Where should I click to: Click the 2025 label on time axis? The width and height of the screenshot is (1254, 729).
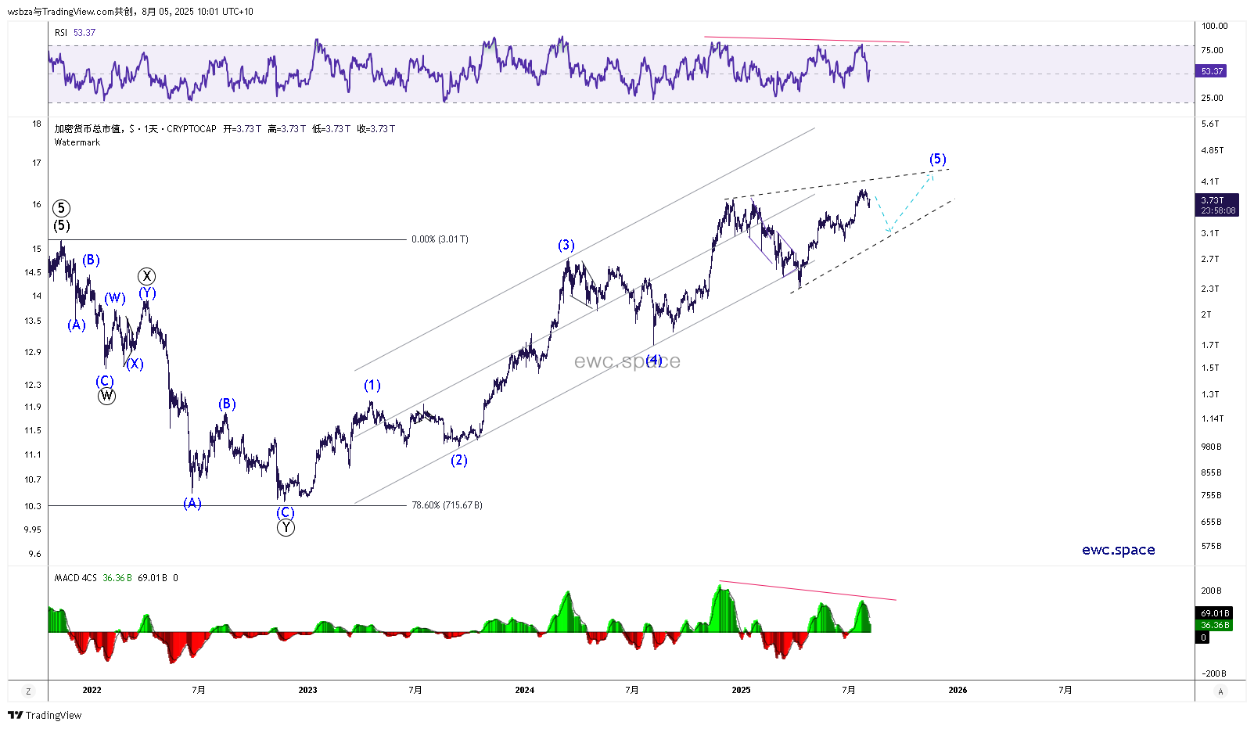coord(741,690)
